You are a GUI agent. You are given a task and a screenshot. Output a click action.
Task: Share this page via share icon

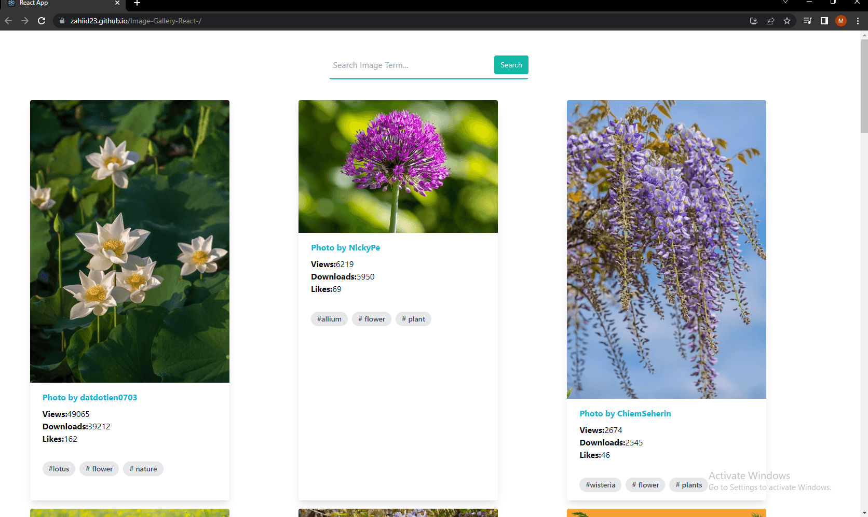coord(770,21)
